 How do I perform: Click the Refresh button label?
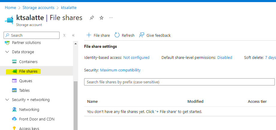tap(128, 35)
